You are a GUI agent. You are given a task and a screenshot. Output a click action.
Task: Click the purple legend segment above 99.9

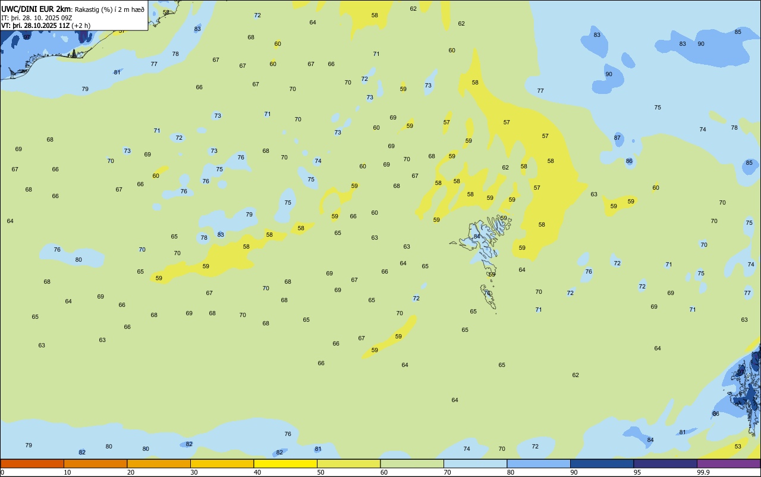(x=728, y=463)
